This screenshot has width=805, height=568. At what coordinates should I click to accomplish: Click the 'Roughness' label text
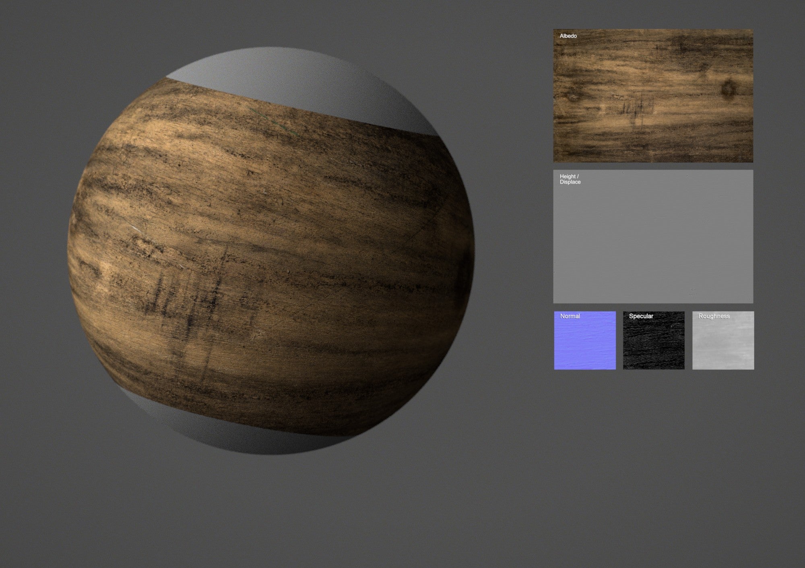pos(714,316)
